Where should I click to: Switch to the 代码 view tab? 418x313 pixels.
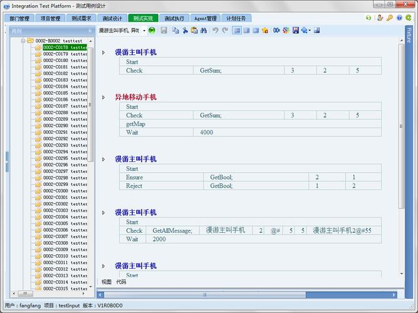click(x=120, y=282)
